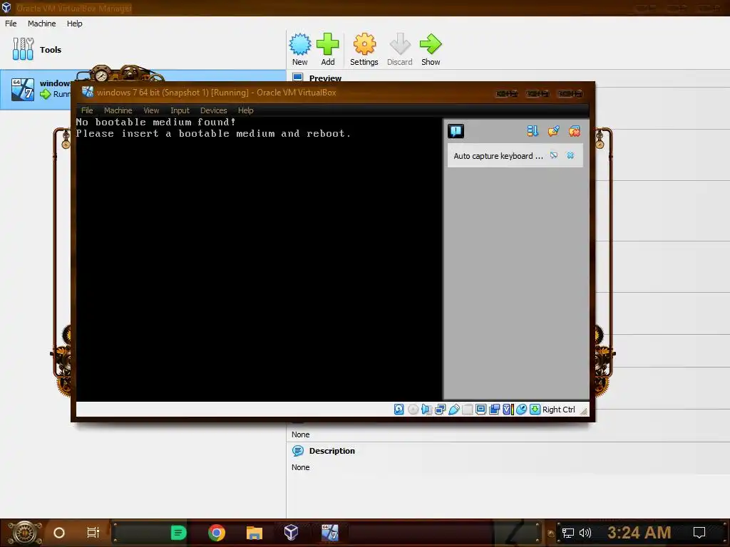
Task: Click the hard disk activity status icon
Action: pos(399,410)
